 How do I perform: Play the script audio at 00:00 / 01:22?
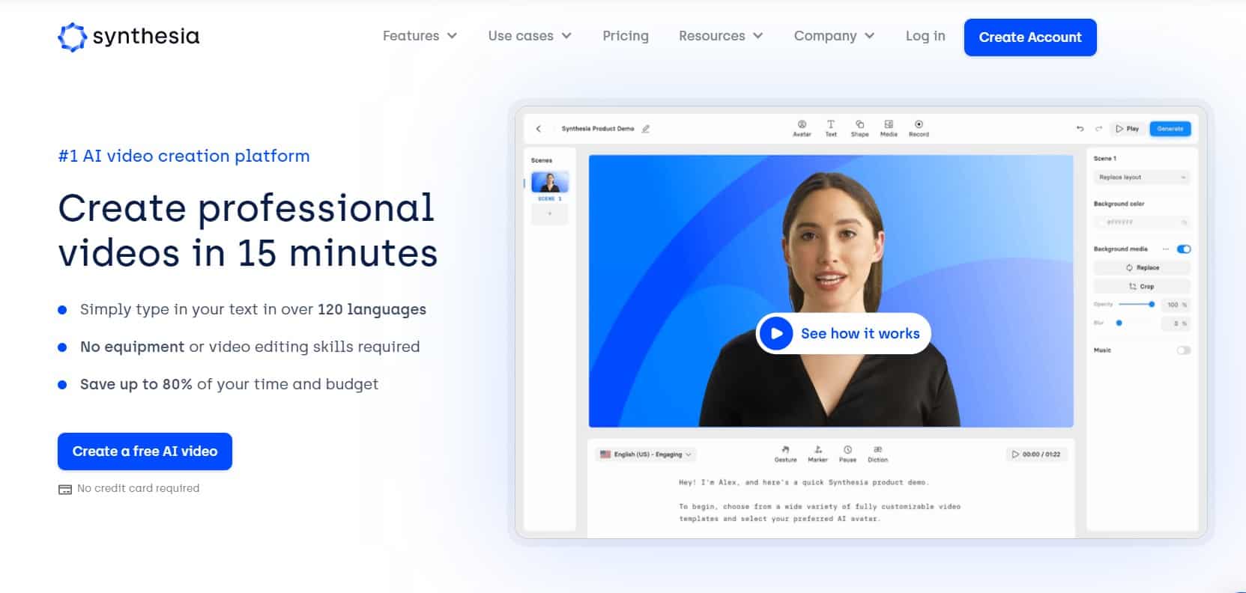[1036, 454]
